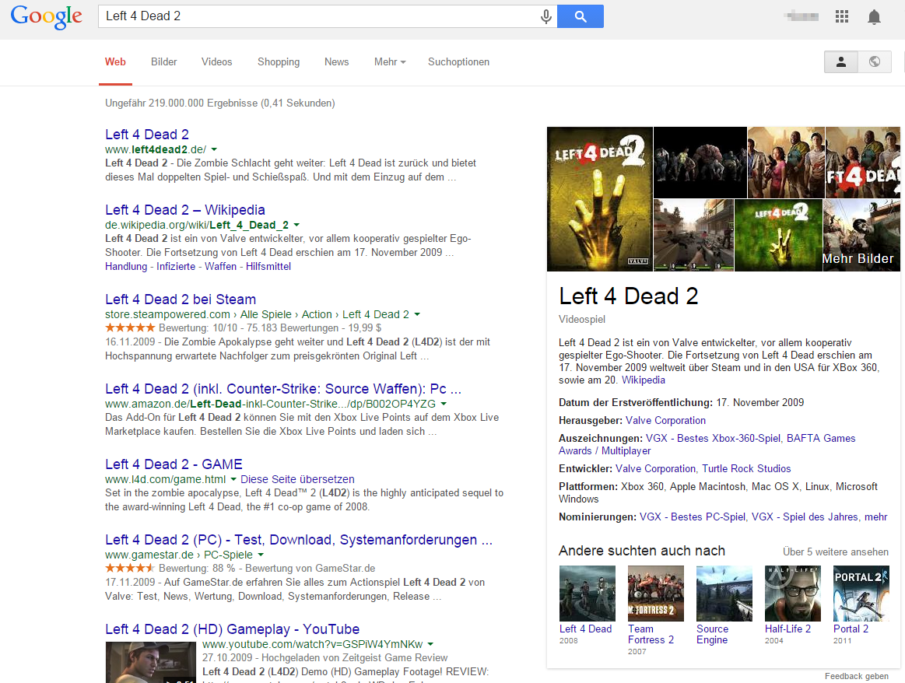Expand arrow beside www.l4d.com/game.html
Viewport: 905px width, 683px height.
(233, 479)
